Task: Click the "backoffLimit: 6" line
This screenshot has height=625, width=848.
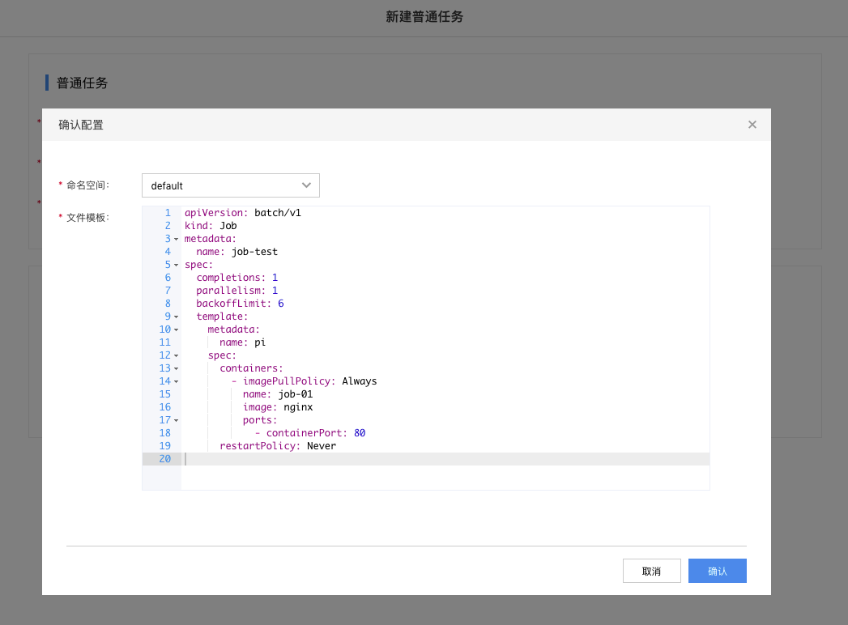Action: [240, 304]
